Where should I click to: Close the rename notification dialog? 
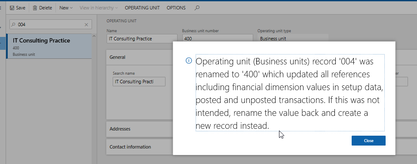pyautogui.click(x=368, y=141)
